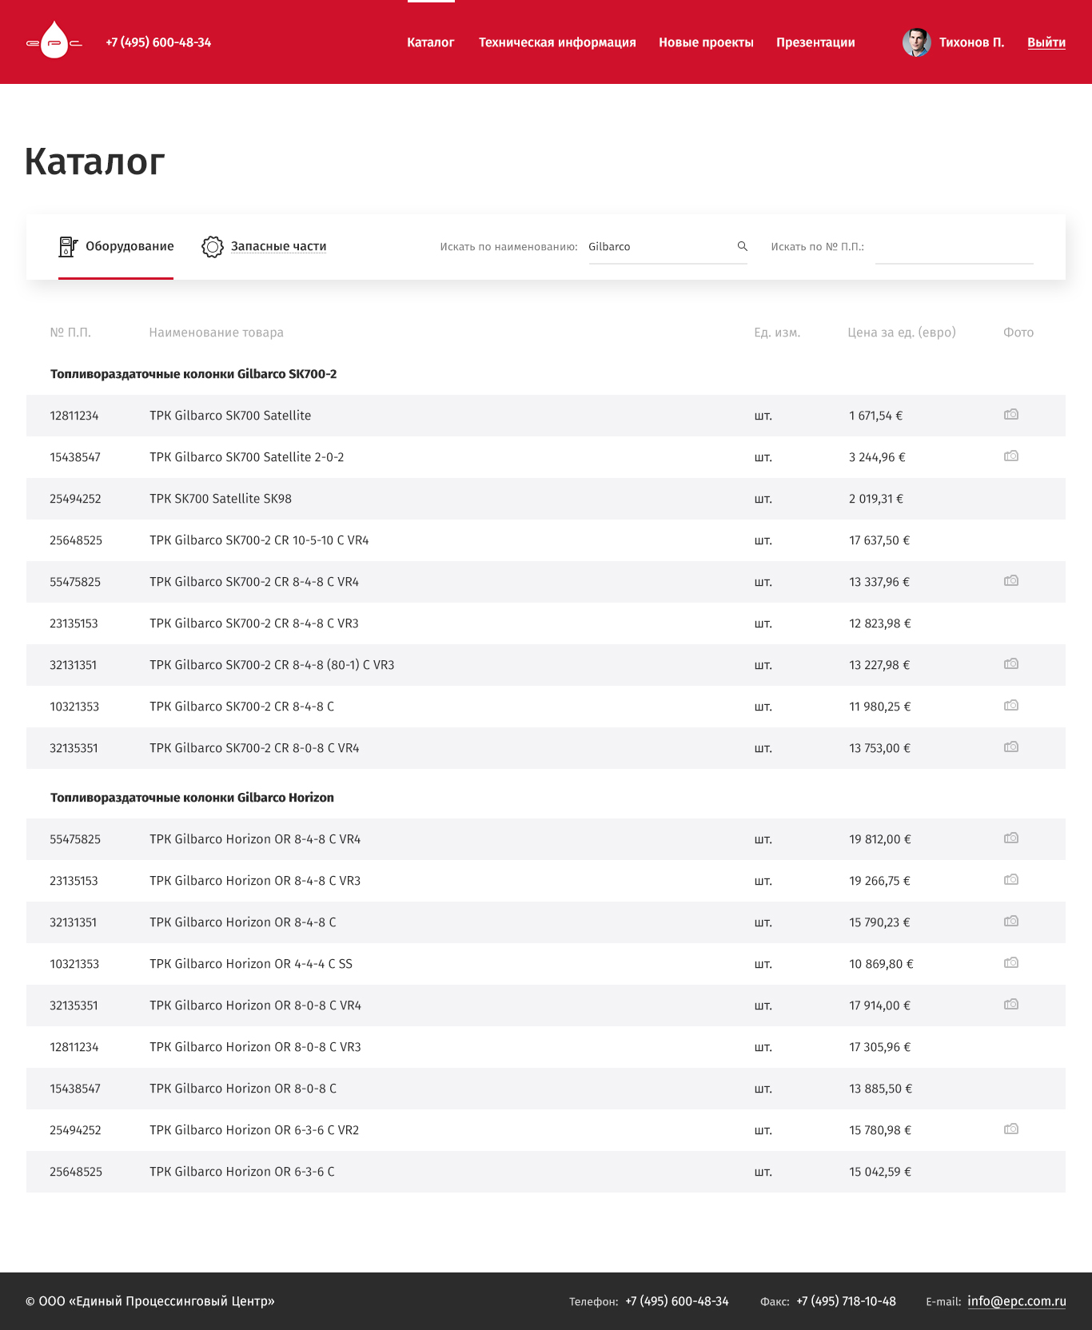Viewport: 1092px width, 1330px height.
Task: Open Техническая информация menu
Action: click(557, 42)
